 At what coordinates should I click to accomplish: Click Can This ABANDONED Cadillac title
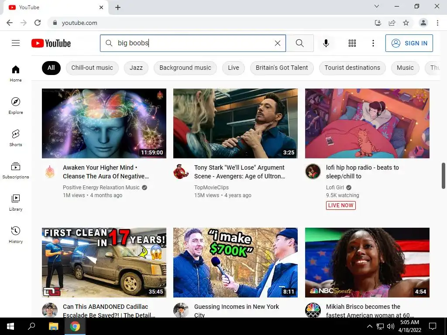pos(109,311)
